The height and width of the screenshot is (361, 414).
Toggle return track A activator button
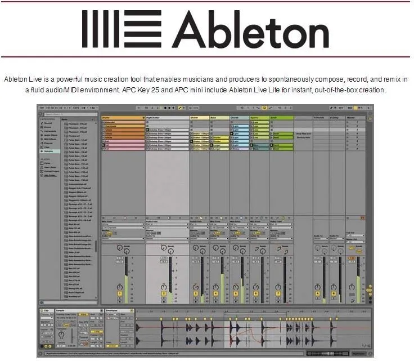coord(317,293)
